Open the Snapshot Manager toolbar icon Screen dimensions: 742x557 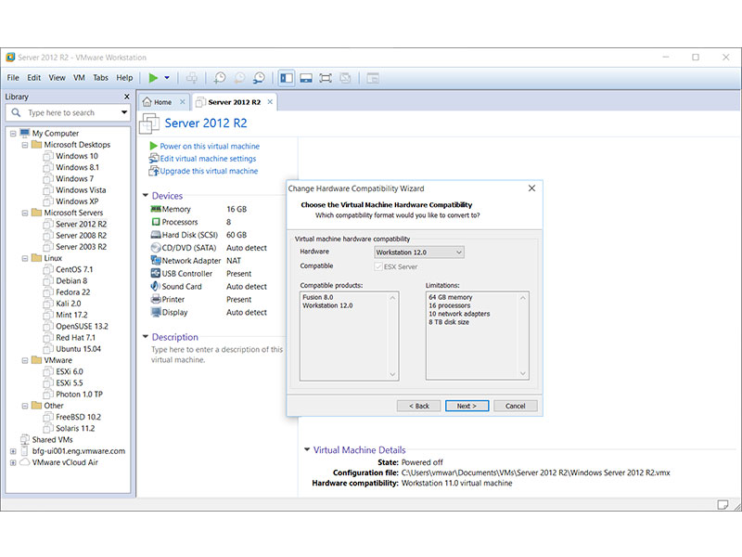[x=259, y=78]
